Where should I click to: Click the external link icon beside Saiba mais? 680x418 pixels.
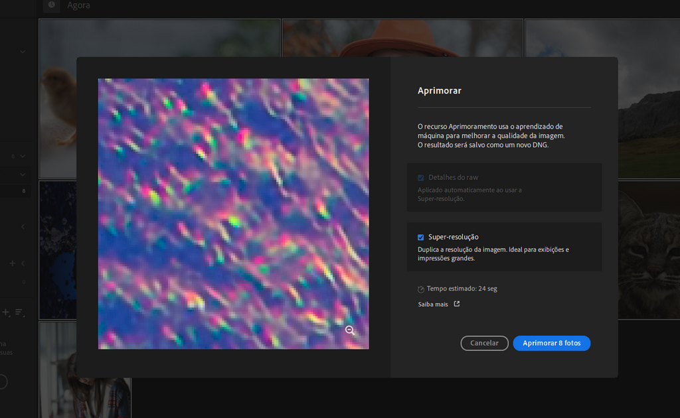456,304
